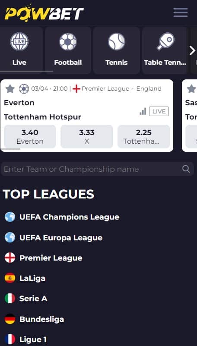Select the Table Tennis paddle icon
This screenshot has height=346, width=197.
point(165,41)
